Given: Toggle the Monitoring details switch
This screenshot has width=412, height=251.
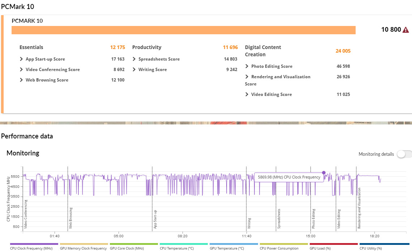Looking at the screenshot, I should pos(404,154).
